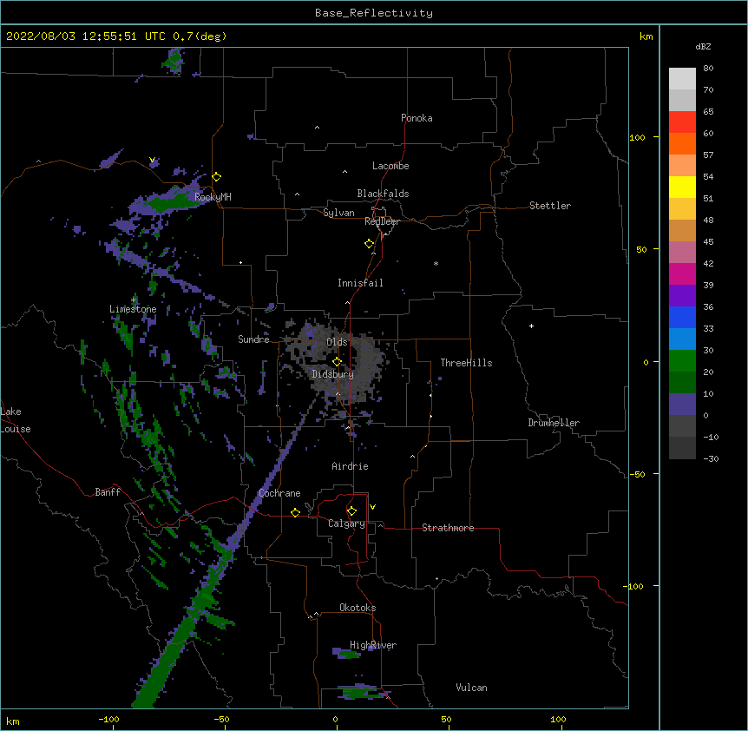
Task: Click the yellow diamond marker below Cochrane
Action: (295, 512)
